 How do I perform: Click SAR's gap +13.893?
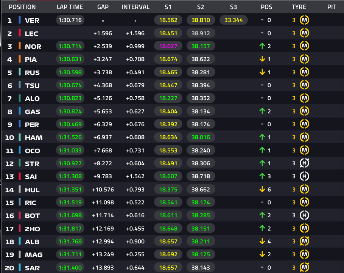(103, 268)
